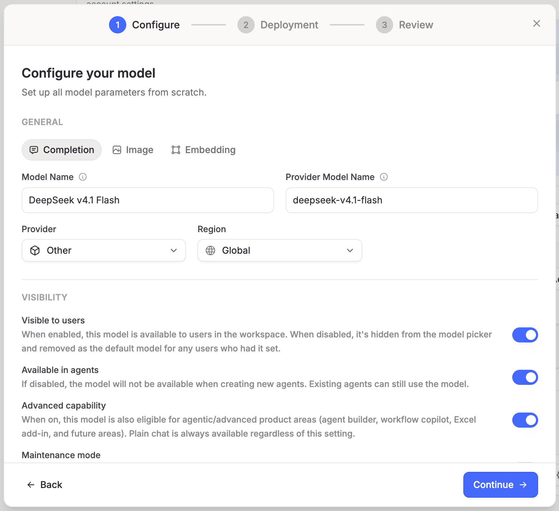559x511 pixels.
Task: Focus the Model Name input field
Action: (148, 200)
